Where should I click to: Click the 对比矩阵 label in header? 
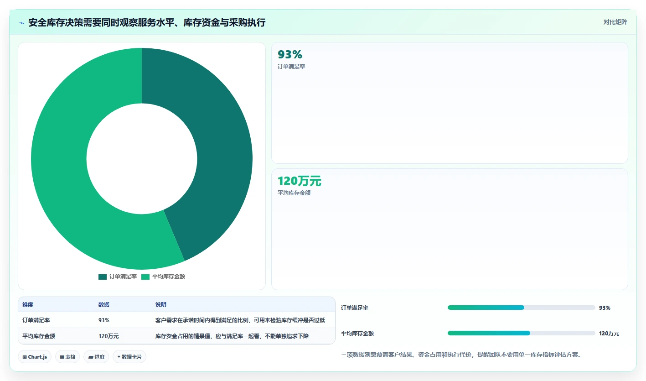615,22
